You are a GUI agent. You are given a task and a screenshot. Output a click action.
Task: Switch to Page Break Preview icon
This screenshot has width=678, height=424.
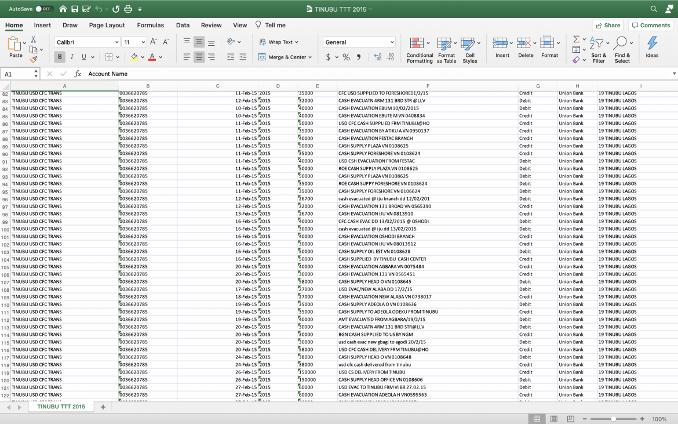[571, 419]
